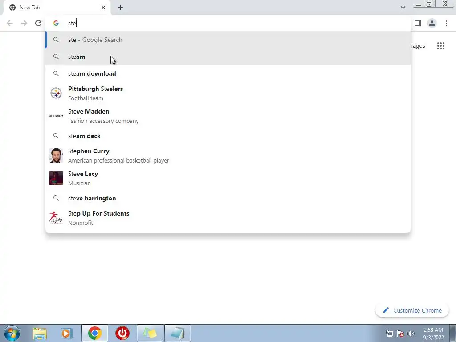Click the Show desktop button

point(452,333)
